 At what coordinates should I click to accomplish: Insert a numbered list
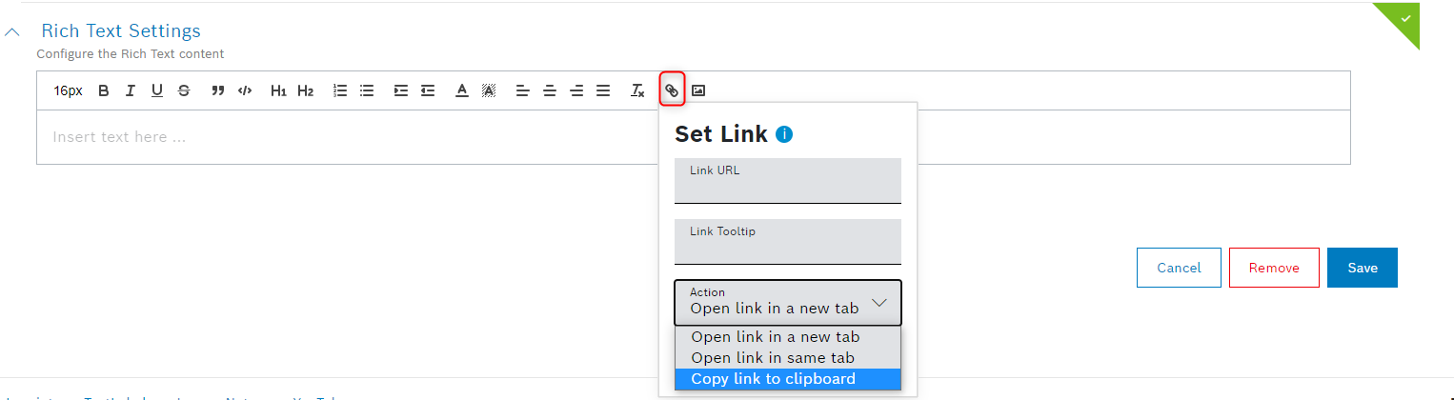[x=340, y=90]
